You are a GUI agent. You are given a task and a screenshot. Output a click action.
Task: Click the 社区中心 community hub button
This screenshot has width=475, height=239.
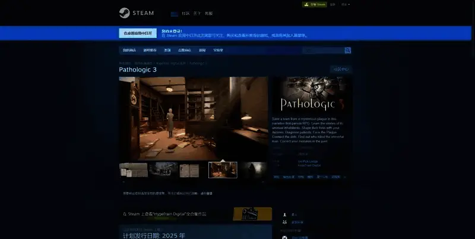click(x=341, y=70)
